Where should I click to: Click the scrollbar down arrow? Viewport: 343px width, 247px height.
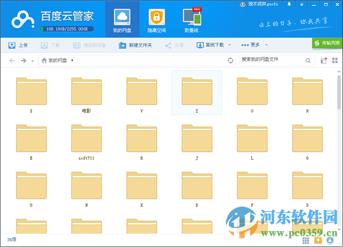pos(339,229)
